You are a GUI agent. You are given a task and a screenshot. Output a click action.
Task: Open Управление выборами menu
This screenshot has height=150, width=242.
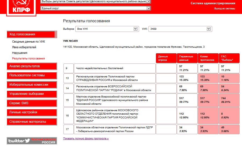click(32, 94)
